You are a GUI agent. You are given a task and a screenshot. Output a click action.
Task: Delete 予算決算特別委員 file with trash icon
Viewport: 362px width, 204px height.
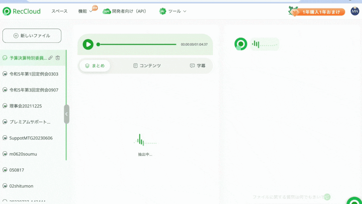(x=58, y=58)
